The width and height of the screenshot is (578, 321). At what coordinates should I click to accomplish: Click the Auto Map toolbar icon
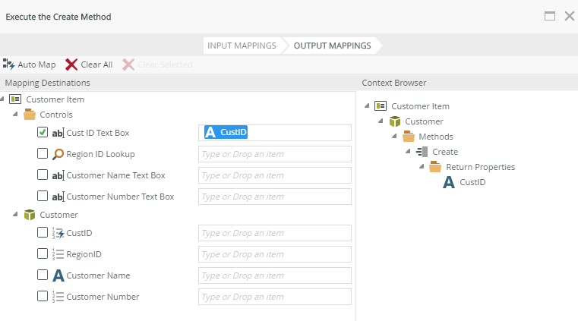pyautogui.click(x=9, y=65)
